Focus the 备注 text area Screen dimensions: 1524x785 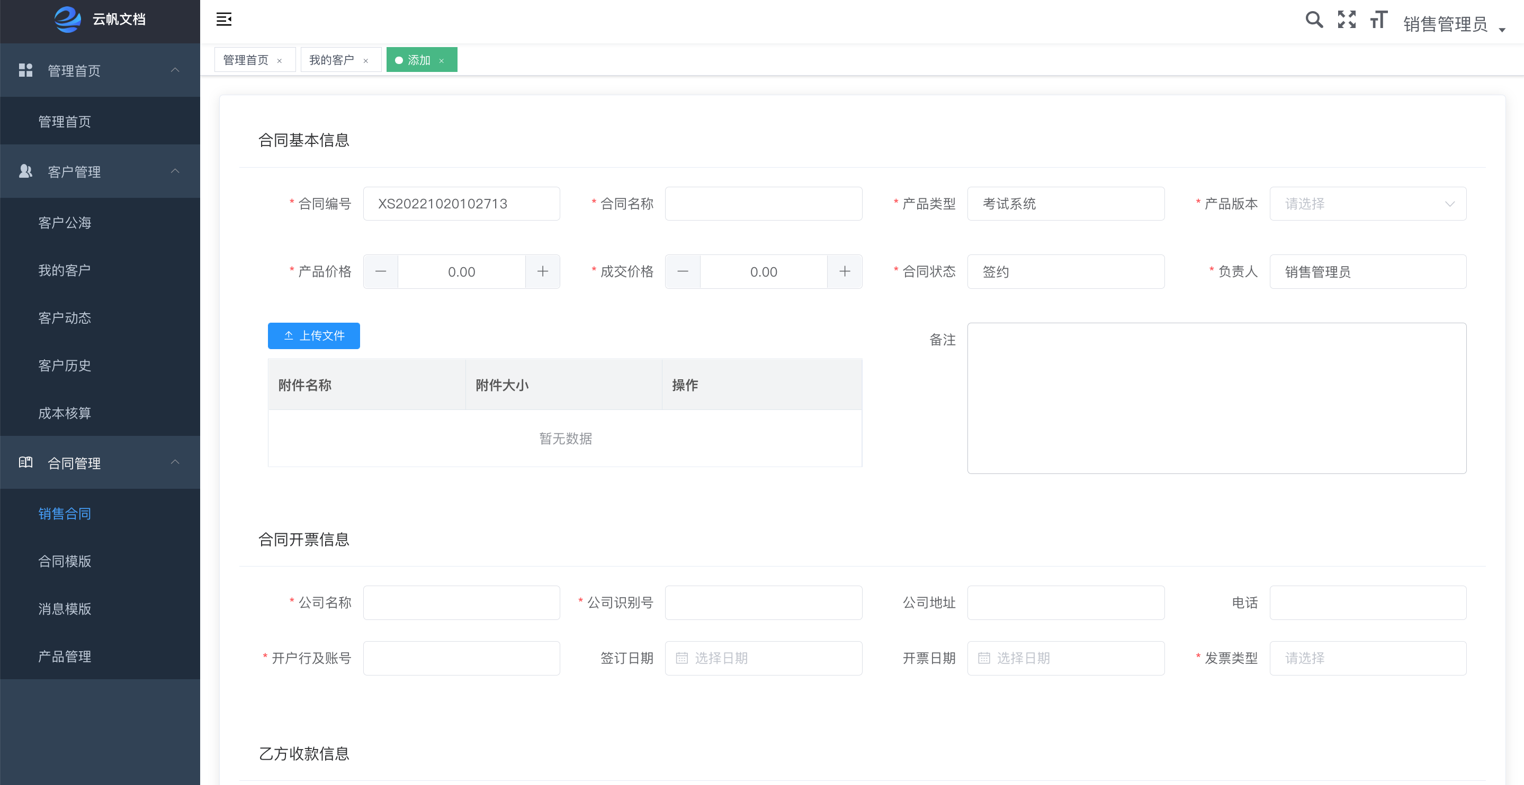(x=1216, y=398)
